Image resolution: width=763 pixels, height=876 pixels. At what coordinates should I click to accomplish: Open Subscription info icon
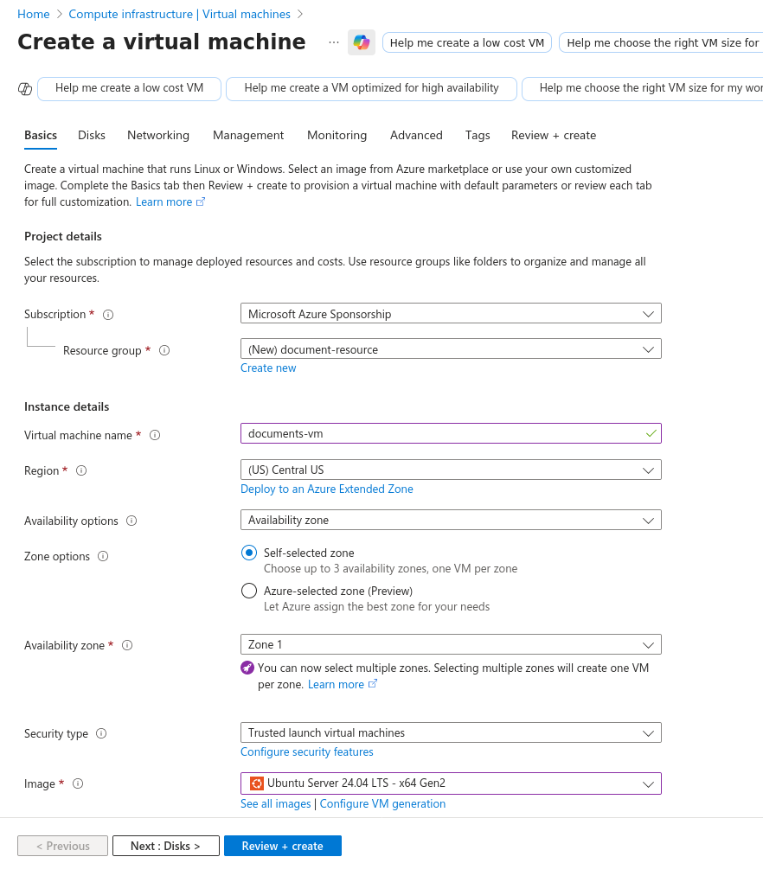click(x=108, y=315)
